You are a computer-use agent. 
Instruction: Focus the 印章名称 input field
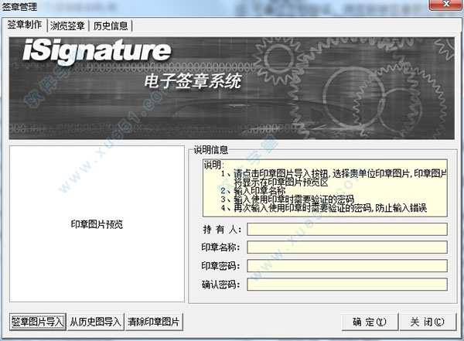(347, 247)
